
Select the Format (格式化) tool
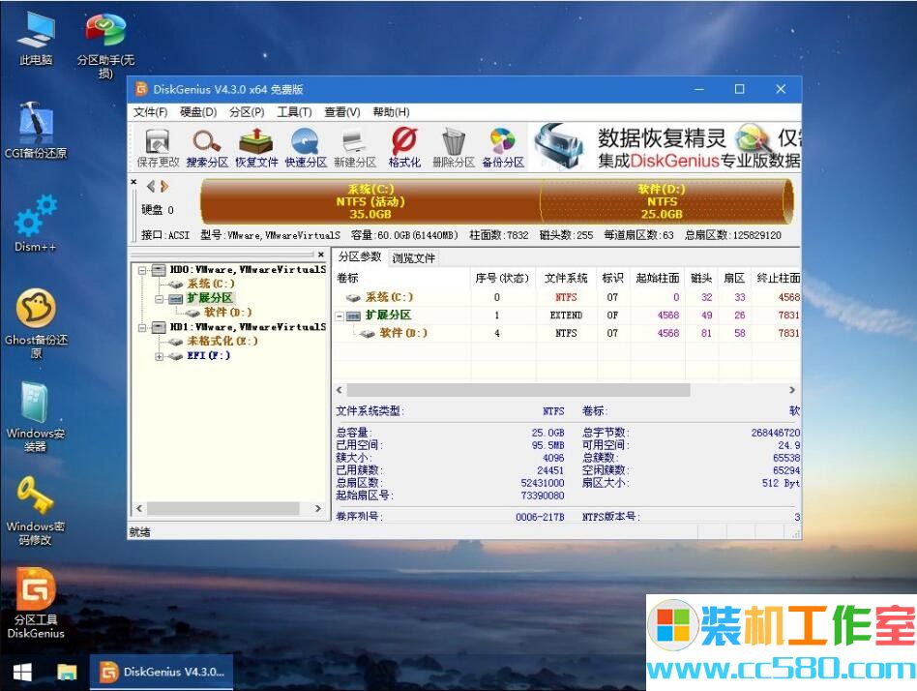coord(404,148)
